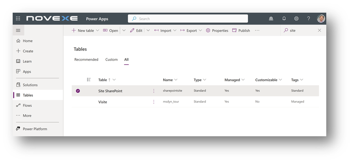Click the help question mark icon
The image size is (352, 162).
point(308,19)
